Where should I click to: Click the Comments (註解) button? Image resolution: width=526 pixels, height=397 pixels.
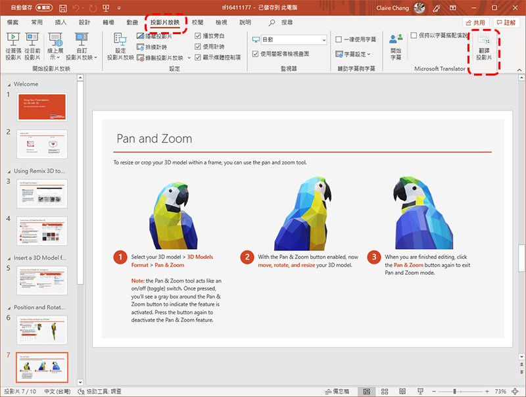506,22
